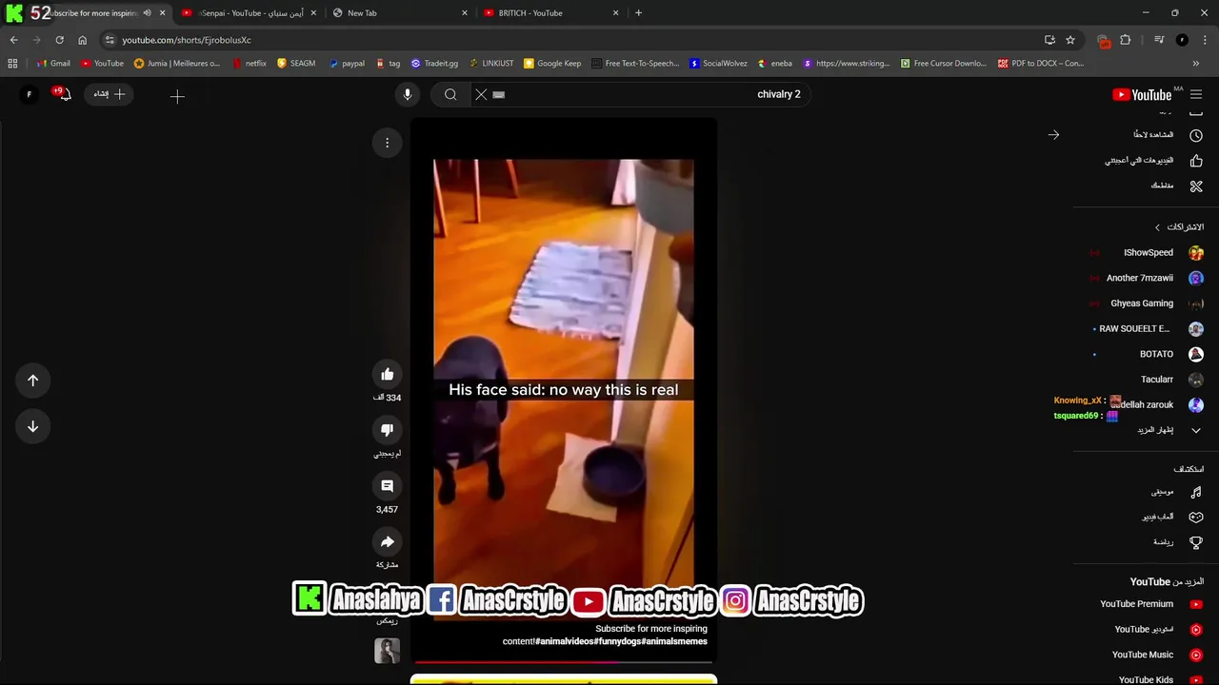Open the paypal bookmark

pyautogui.click(x=346, y=64)
